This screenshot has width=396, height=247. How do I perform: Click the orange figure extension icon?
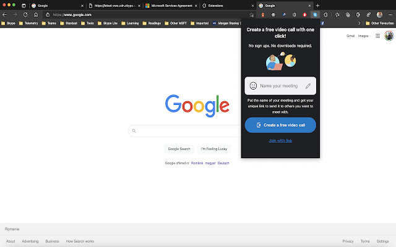(x=263, y=15)
